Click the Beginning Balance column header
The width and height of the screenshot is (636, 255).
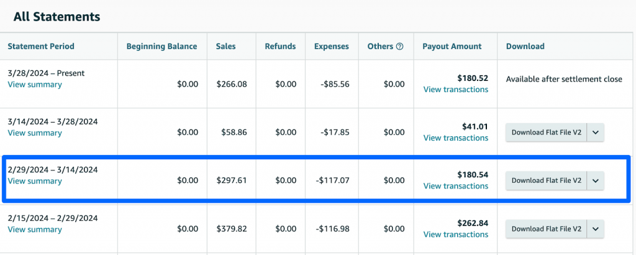click(161, 47)
